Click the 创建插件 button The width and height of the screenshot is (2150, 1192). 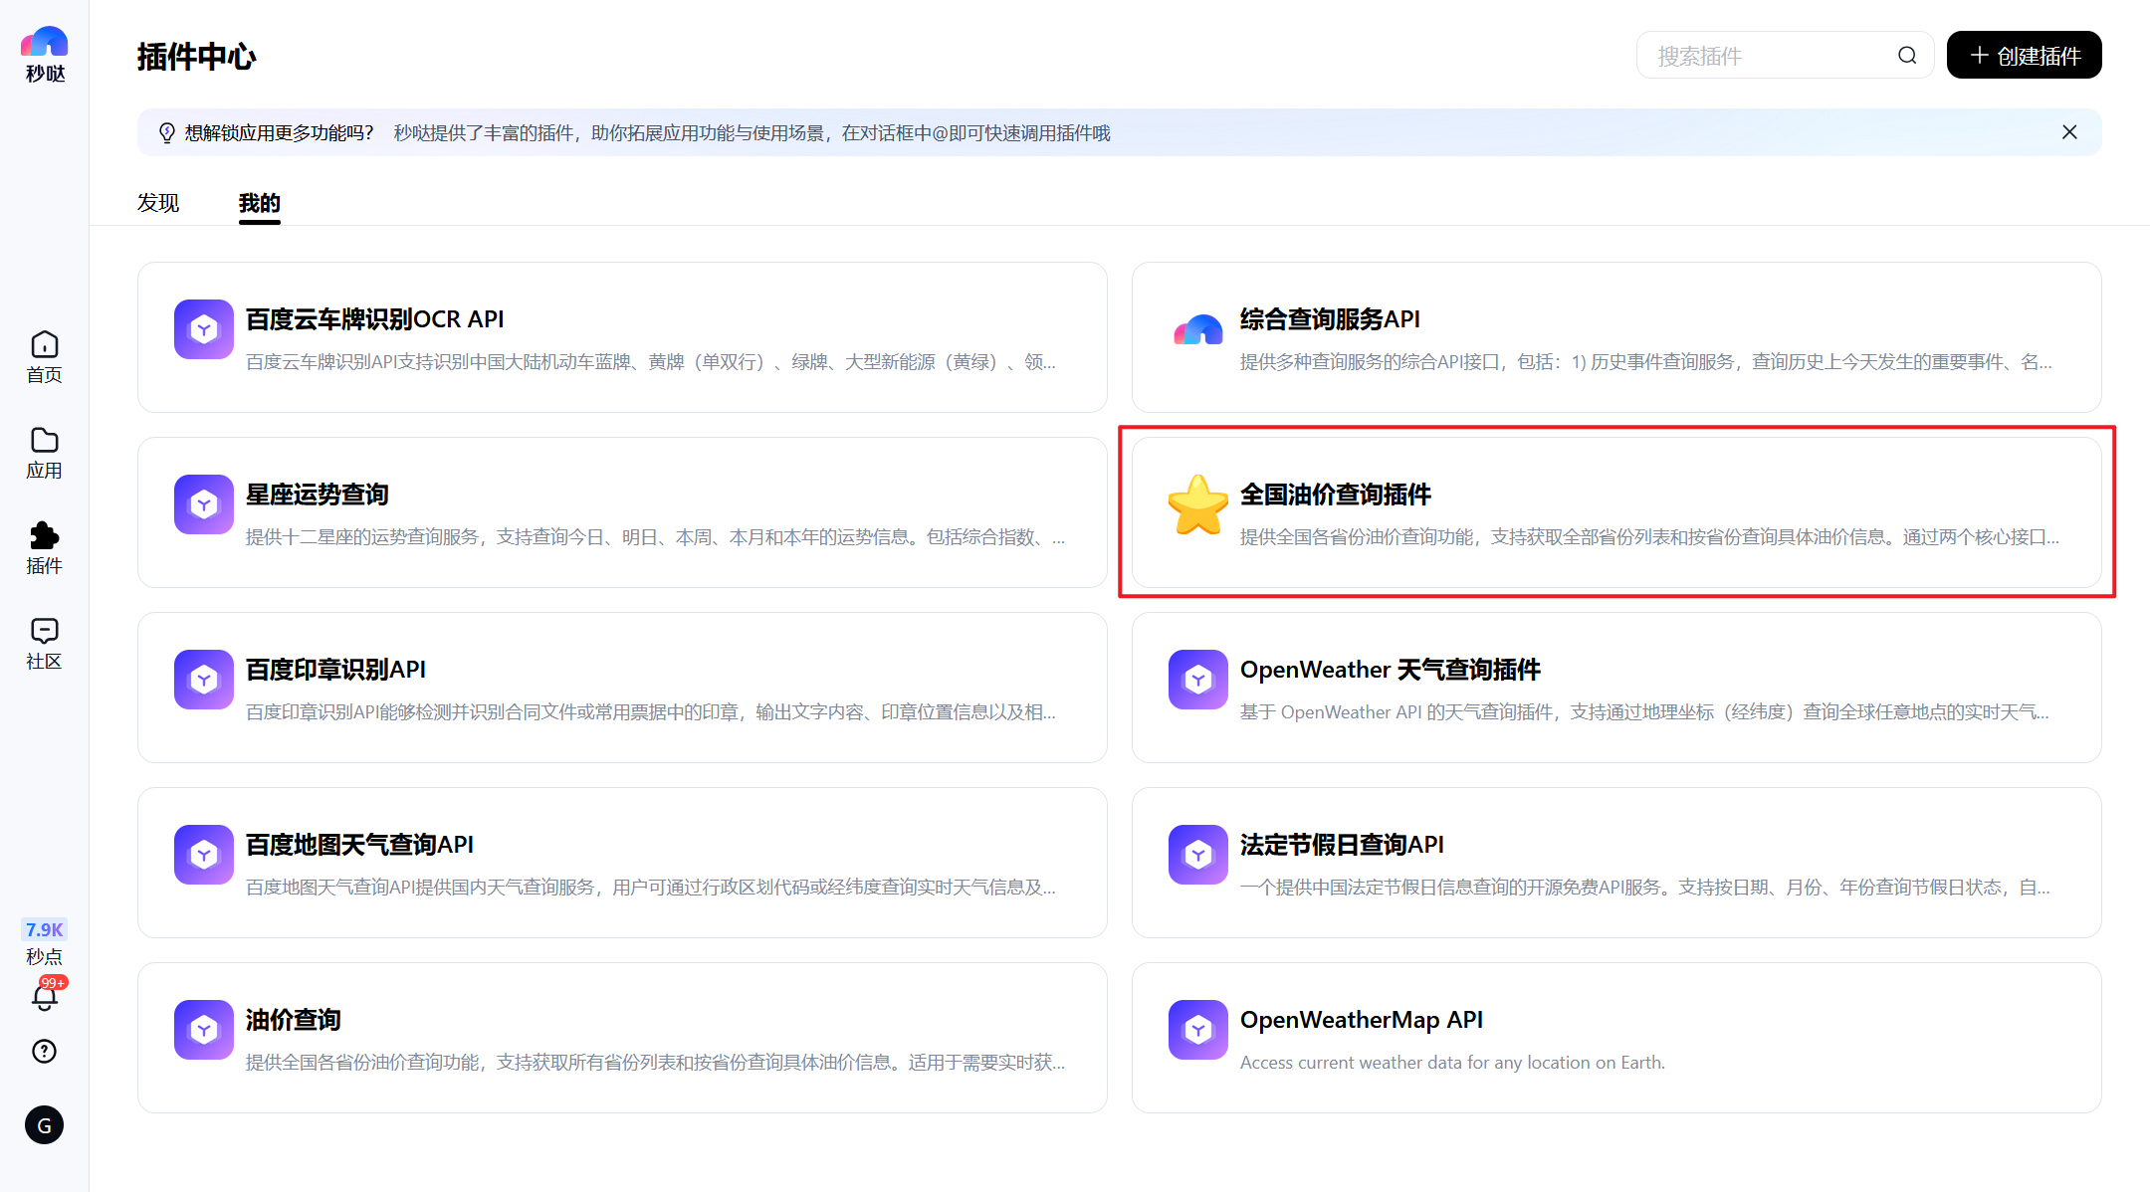2023,55
